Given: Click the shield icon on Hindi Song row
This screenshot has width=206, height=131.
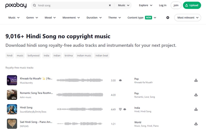Looking at the screenshot, I should [120, 109].
